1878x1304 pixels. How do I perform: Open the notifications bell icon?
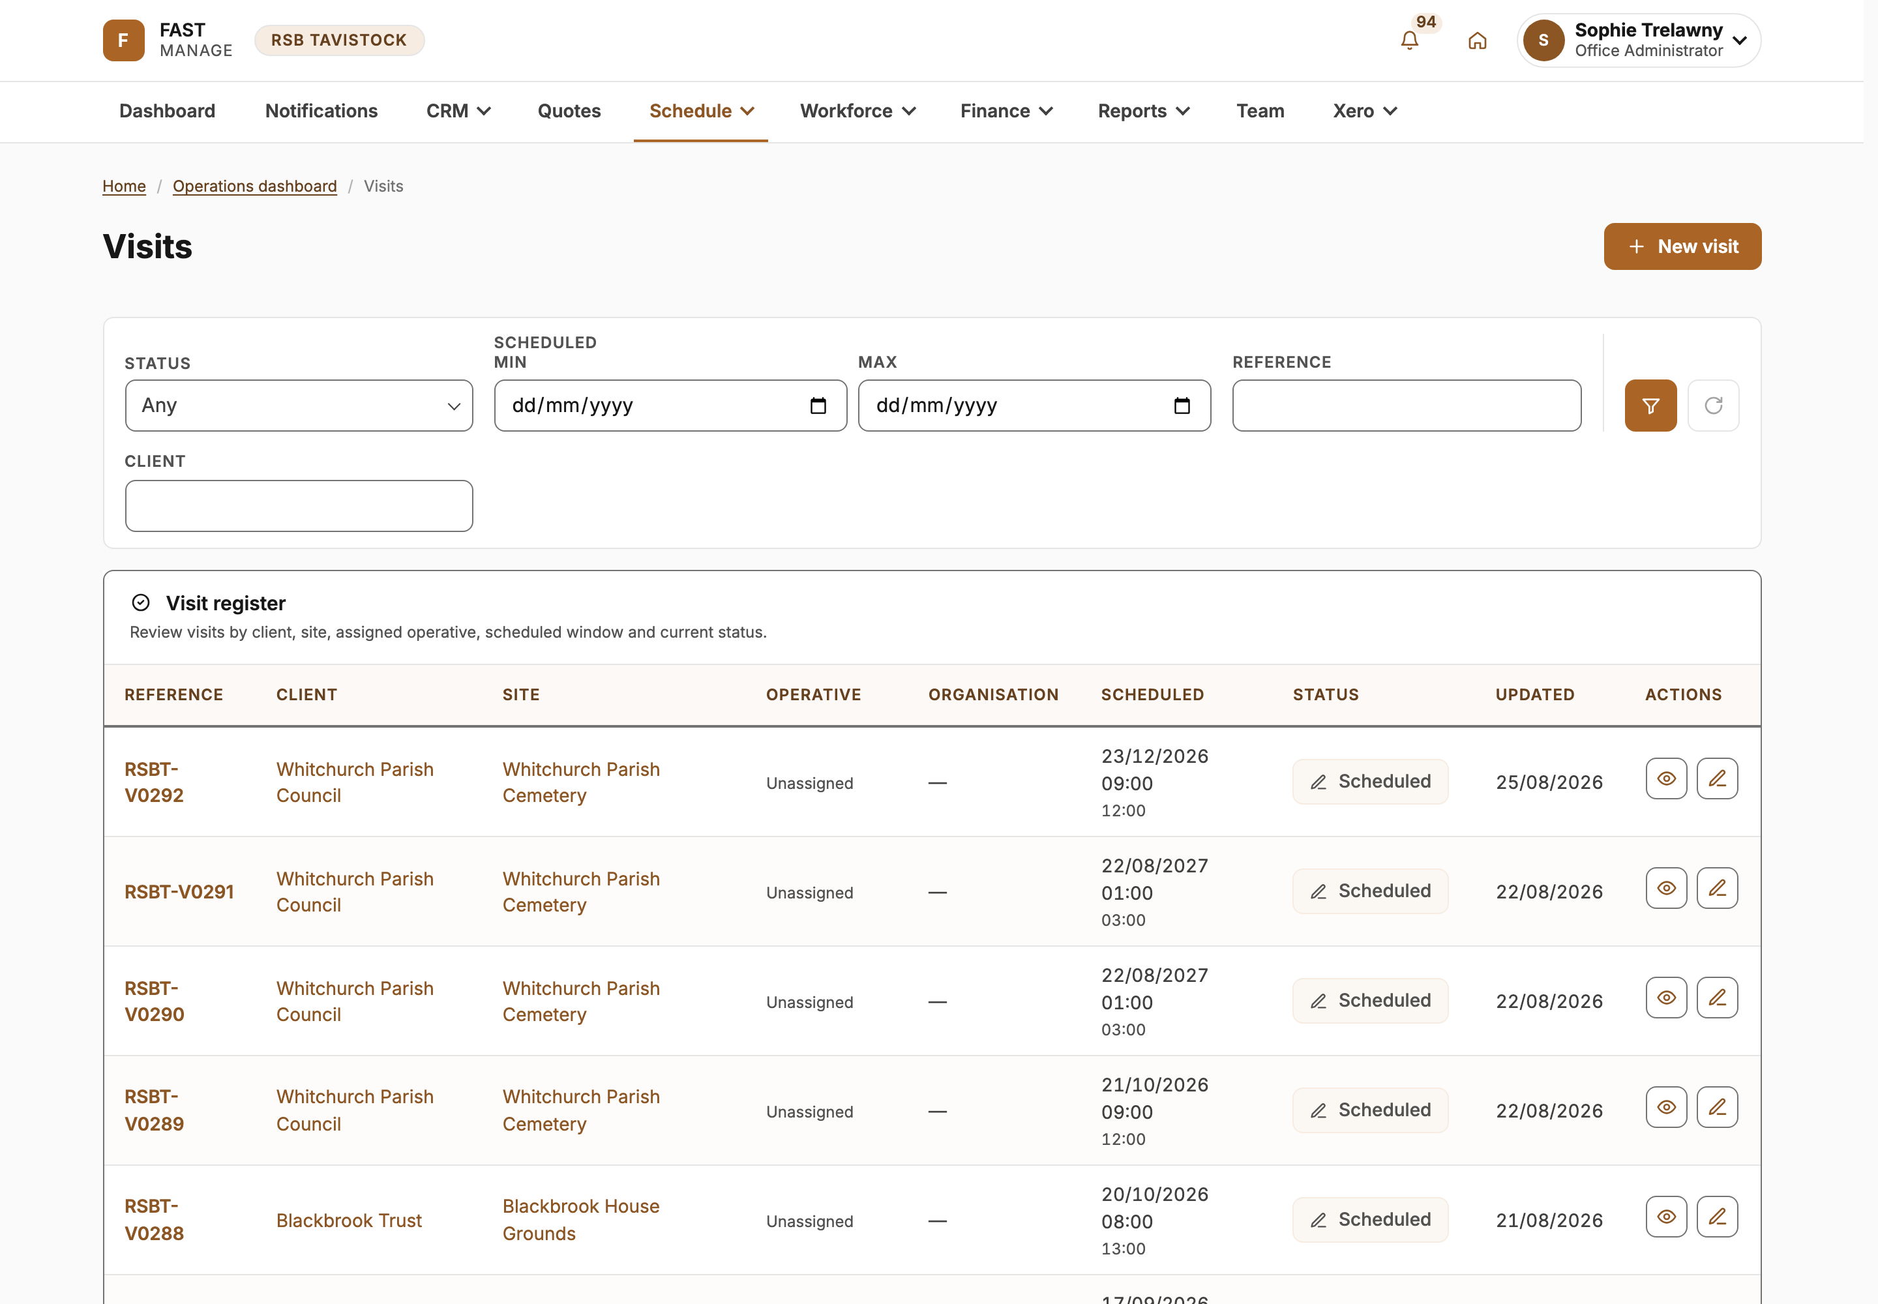pyautogui.click(x=1409, y=40)
